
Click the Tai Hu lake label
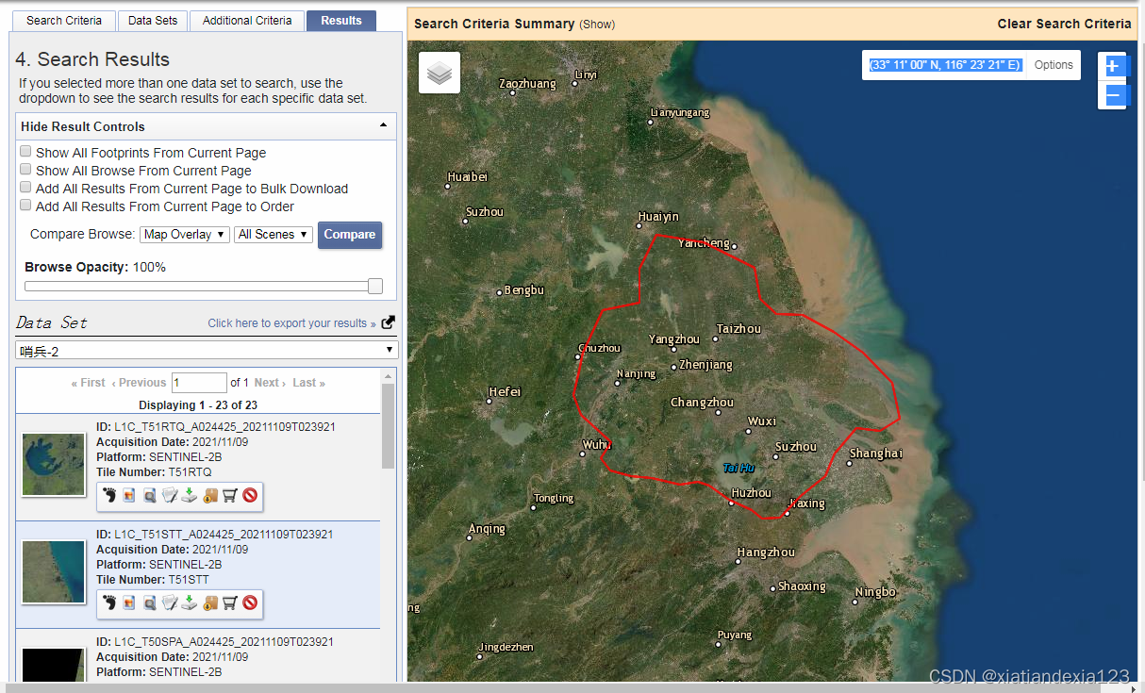[x=738, y=468]
